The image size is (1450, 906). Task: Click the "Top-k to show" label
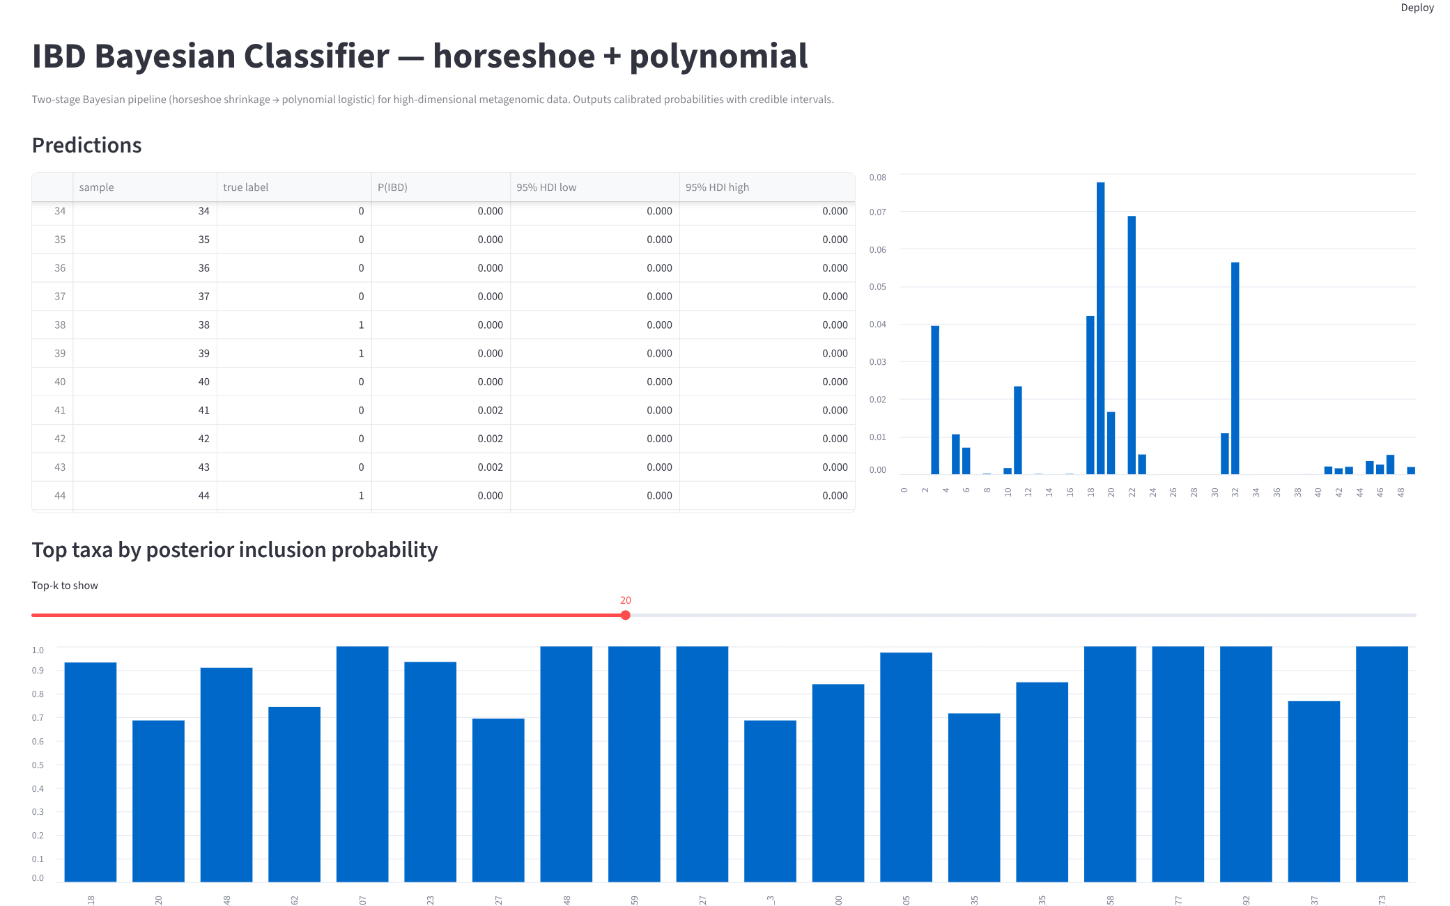pos(64,585)
